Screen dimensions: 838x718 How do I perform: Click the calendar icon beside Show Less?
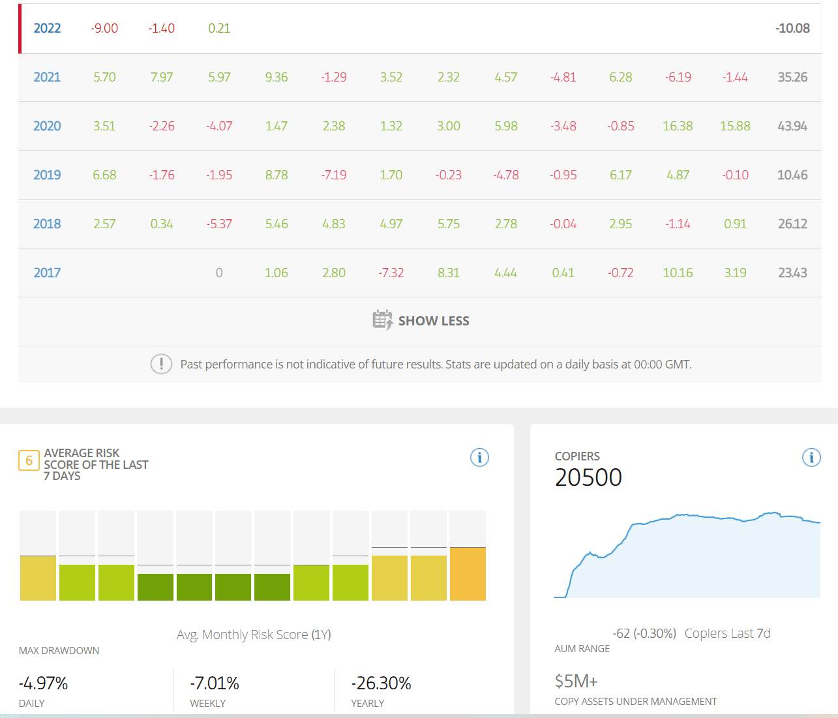(x=383, y=320)
